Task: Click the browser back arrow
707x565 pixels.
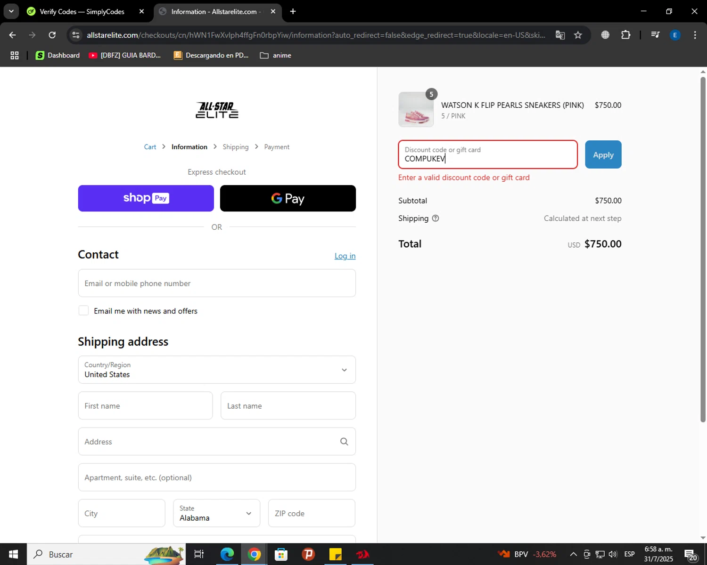Action: point(13,35)
